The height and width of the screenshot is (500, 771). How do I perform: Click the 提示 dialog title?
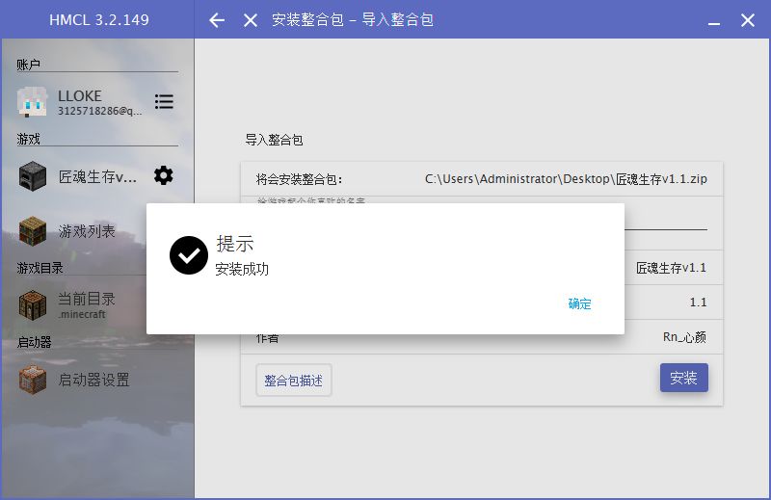tap(235, 244)
